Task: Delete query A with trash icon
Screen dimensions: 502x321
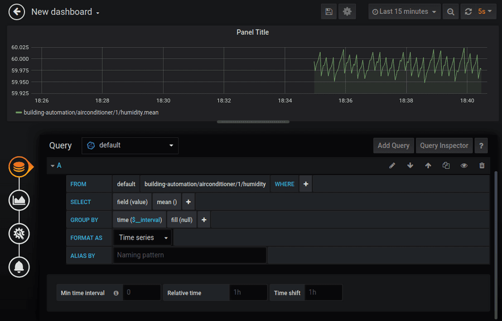Action: [482, 166]
